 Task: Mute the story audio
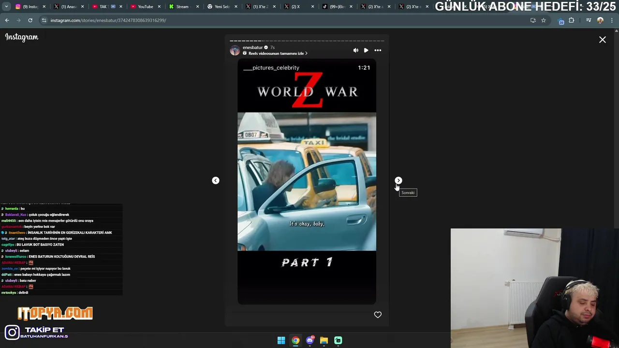[x=356, y=50]
